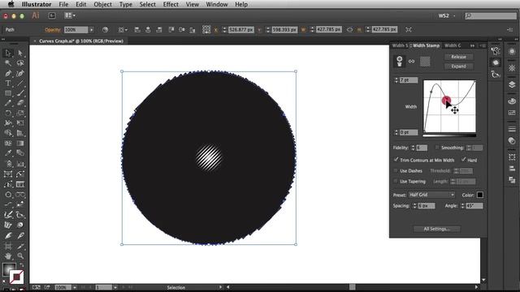Select the Artboard tool
Image resolution: width=520 pixels, height=292 pixels.
coord(8,246)
